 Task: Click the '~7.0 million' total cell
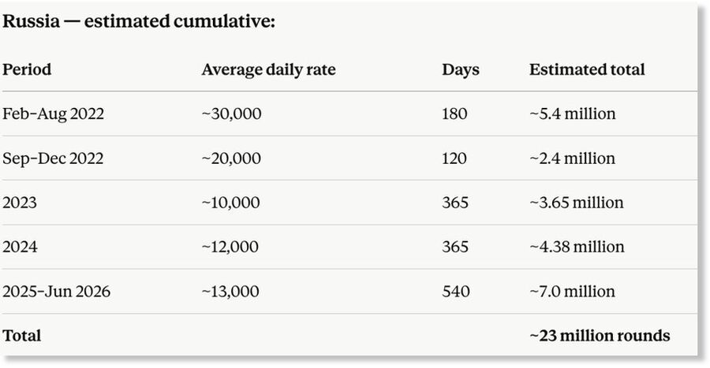coord(573,291)
